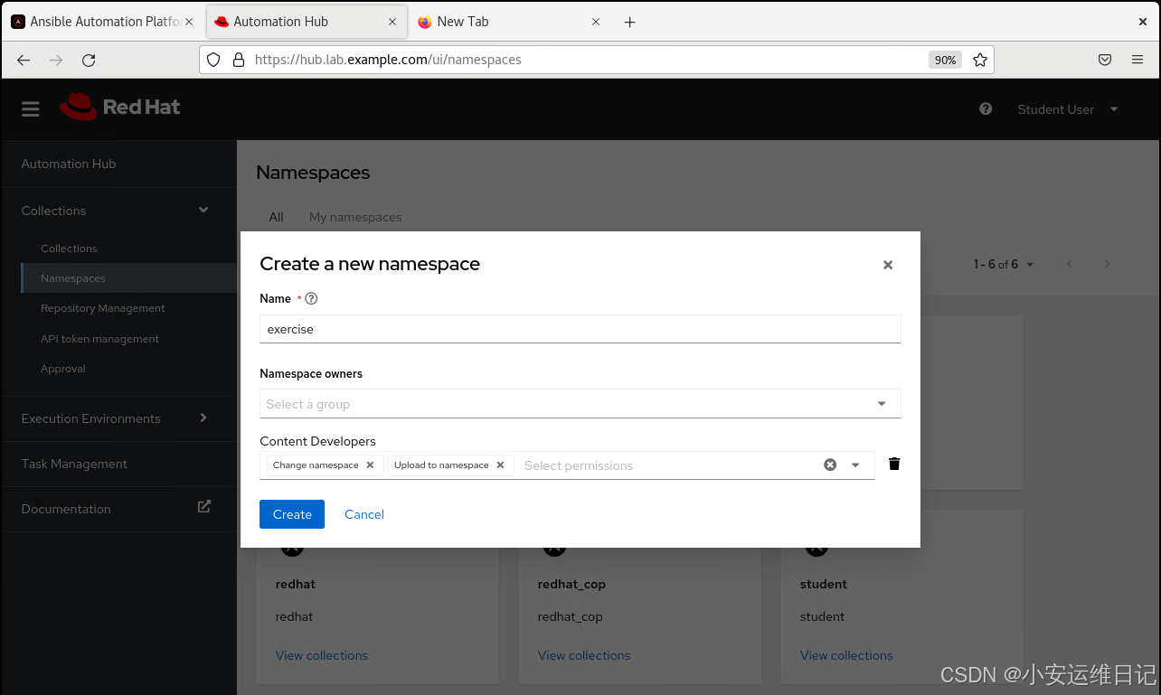Clear all selected permissions
Image resolution: width=1161 pixels, height=695 pixels.
pyautogui.click(x=830, y=465)
